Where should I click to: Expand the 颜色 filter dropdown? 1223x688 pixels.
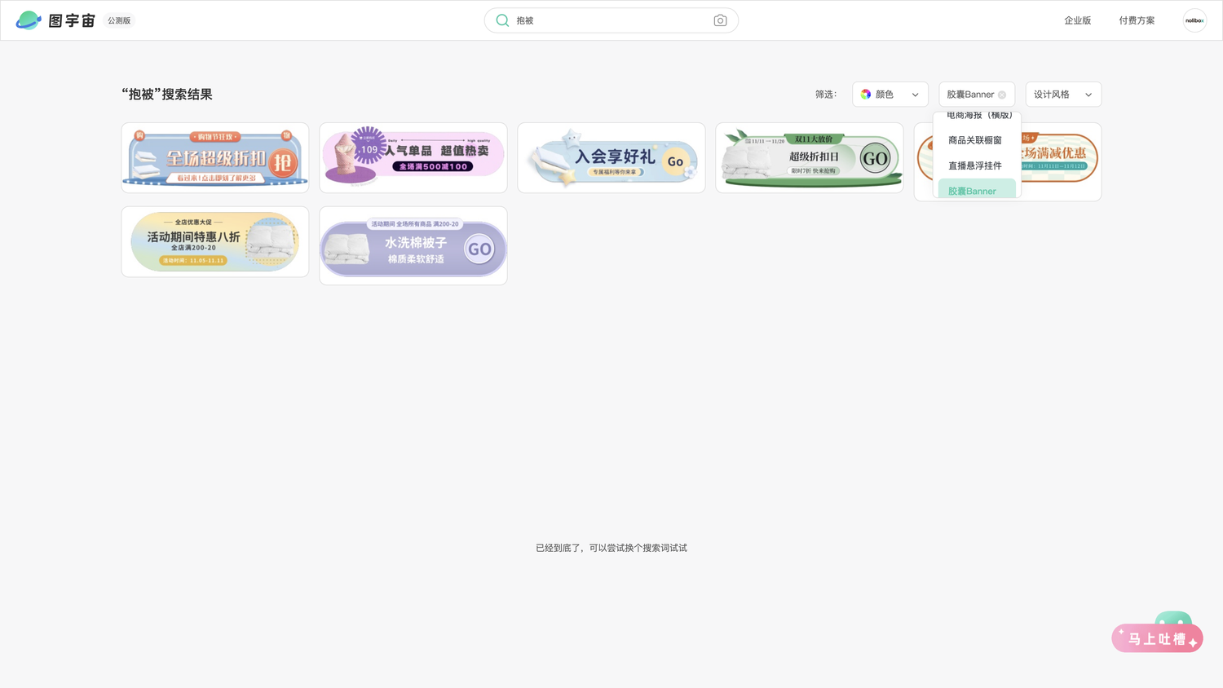[x=890, y=95]
